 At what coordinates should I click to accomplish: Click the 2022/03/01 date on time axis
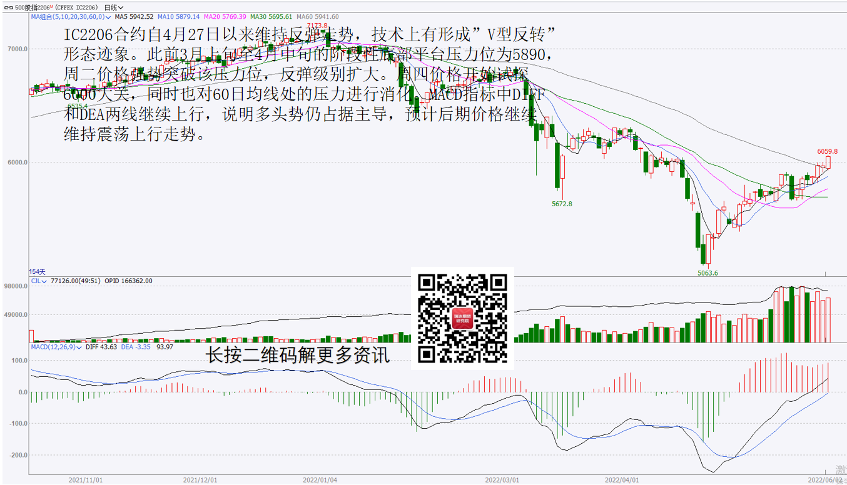[502, 480]
